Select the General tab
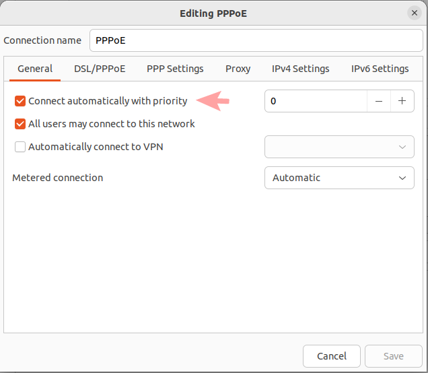Image resolution: width=428 pixels, height=373 pixels. pos(35,69)
